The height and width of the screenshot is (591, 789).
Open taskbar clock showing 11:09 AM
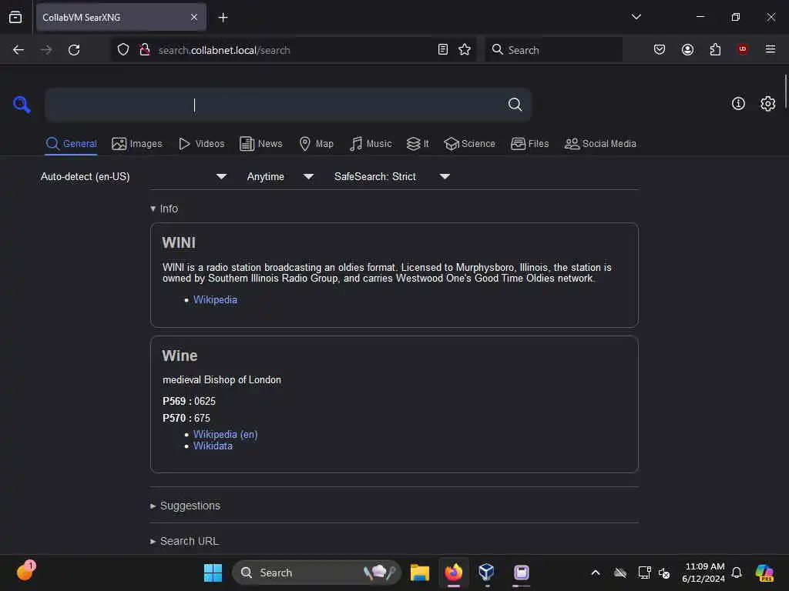tap(704, 573)
